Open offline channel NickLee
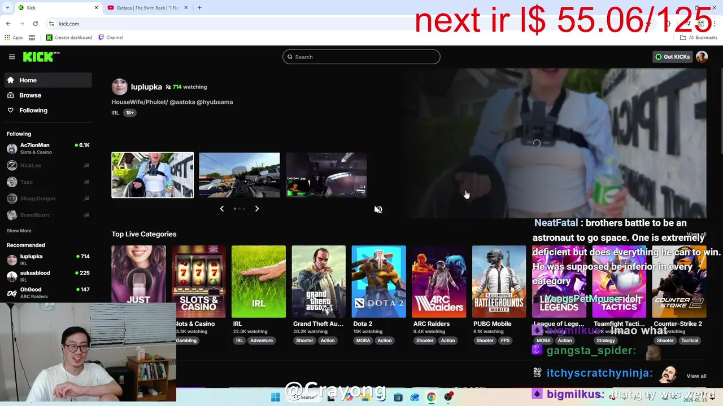Viewport: 723px width, 406px height. click(48, 165)
